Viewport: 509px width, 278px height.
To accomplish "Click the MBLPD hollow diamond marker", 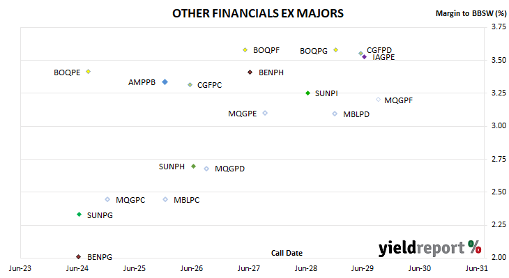I will [x=335, y=114].
